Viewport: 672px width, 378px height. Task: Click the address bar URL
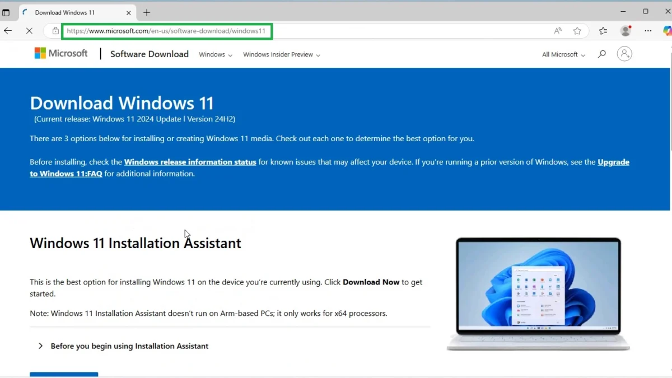point(166,31)
